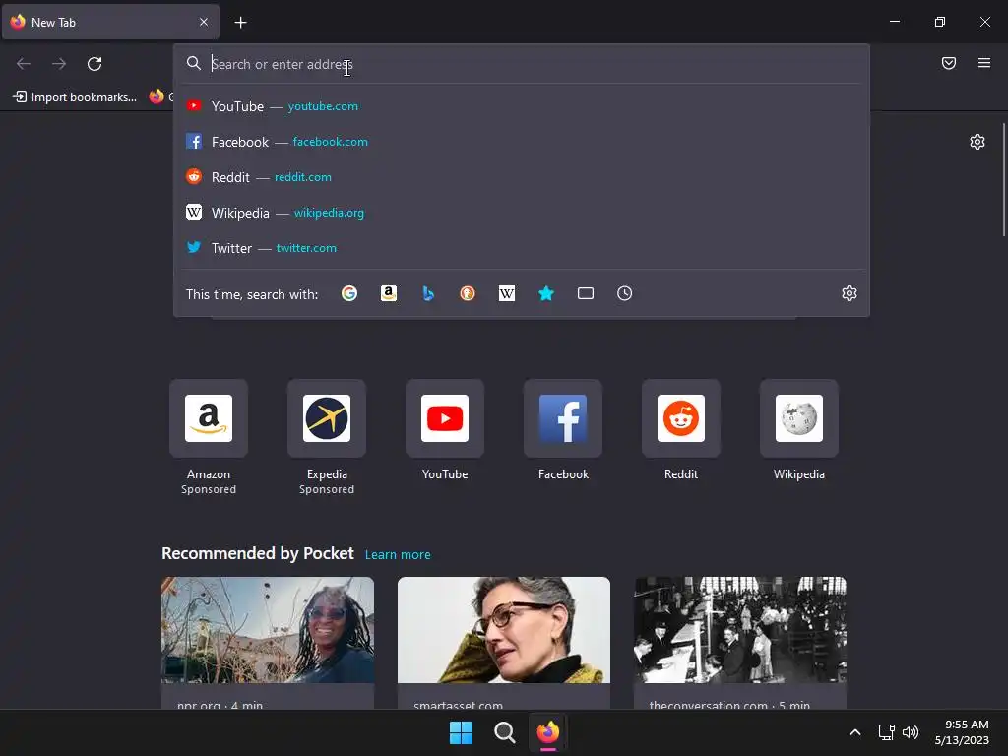Focus the Search or enter address field
1008x756 pixels.
coord(522,64)
